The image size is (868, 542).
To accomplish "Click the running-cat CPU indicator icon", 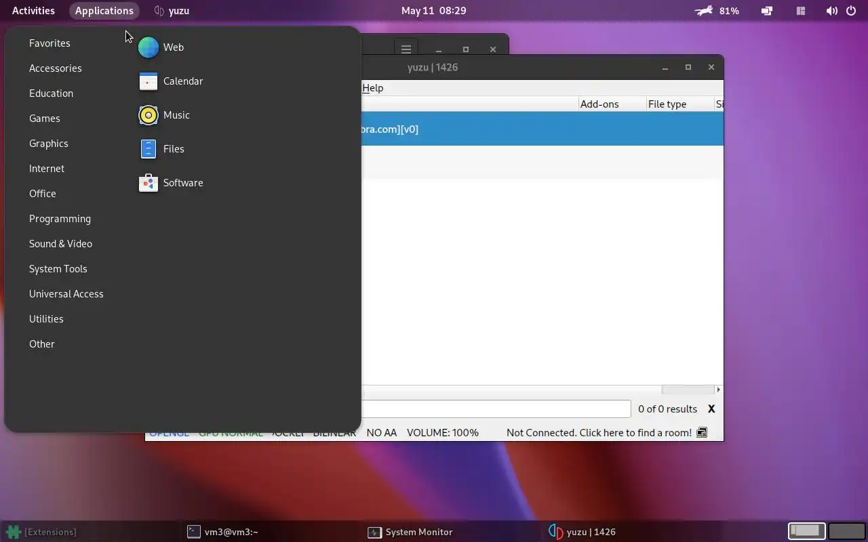I will [704, 11].
